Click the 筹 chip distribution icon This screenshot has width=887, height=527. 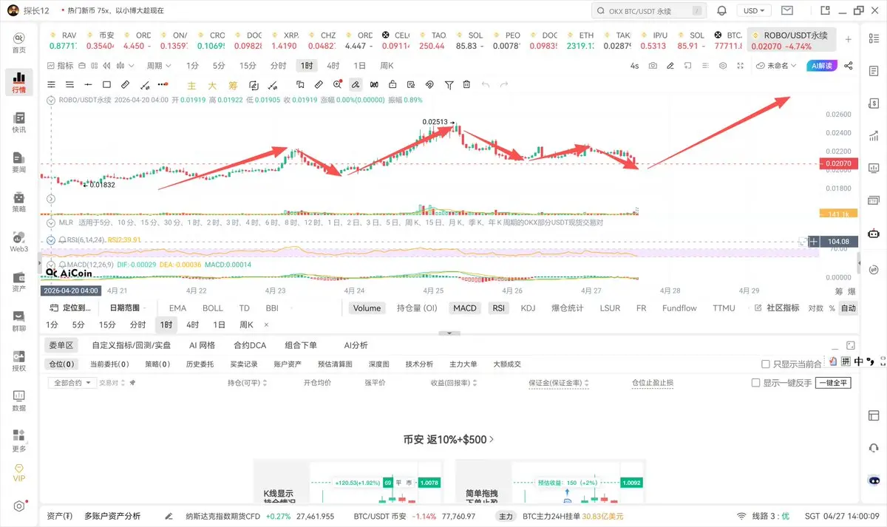coord(232,85)
